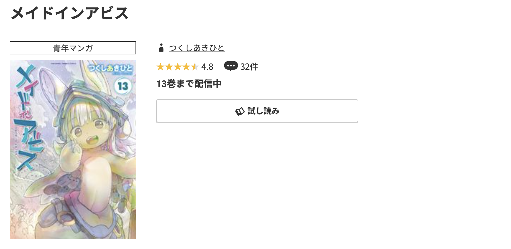Screen dimensions: 511x249
Task: Click the author person icon
Action: pyautogui.click(x=161, y=48)
